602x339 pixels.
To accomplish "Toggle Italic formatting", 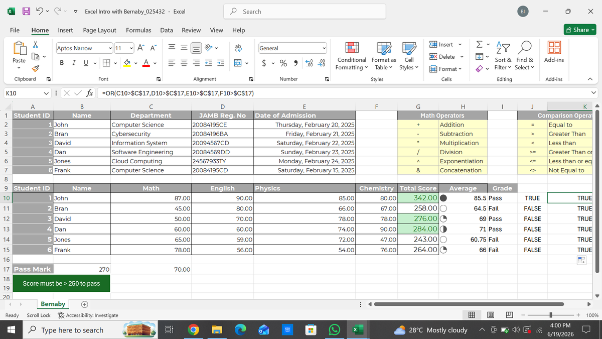I will 73,63.
